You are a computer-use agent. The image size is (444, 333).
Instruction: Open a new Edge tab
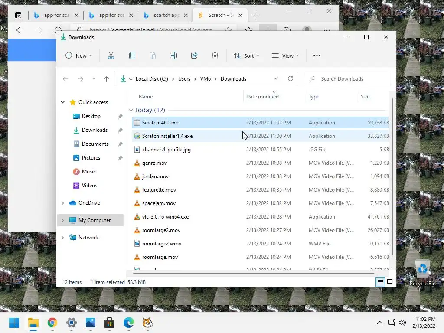tap(255, 15)
